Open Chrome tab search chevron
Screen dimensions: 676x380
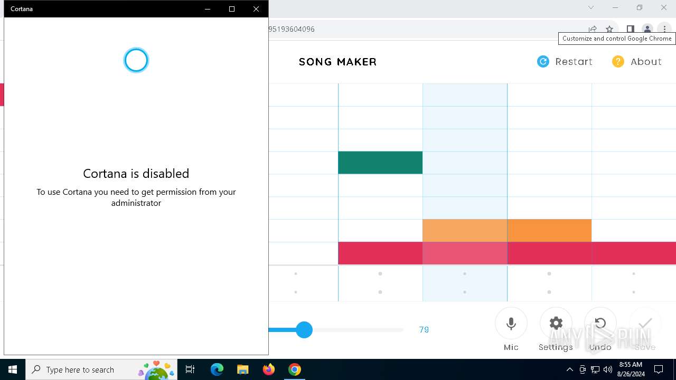click(x=591, y=7)
